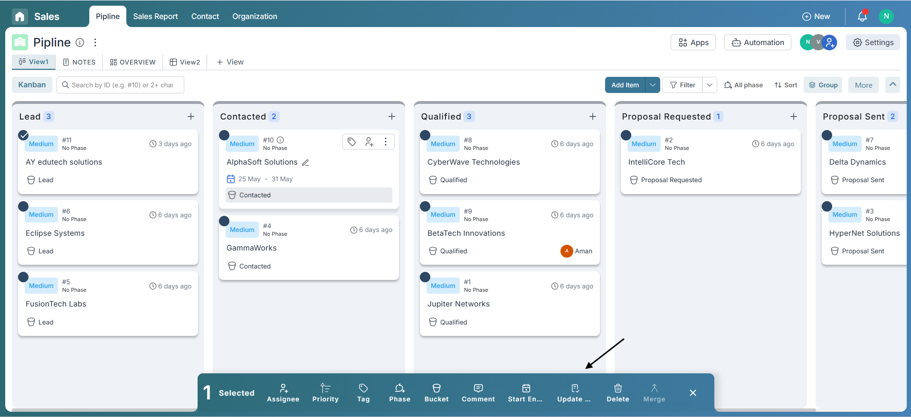Apply Tag in bulk action bar
Viewport: 911px width, 417px height.
(x=363, y=393)
